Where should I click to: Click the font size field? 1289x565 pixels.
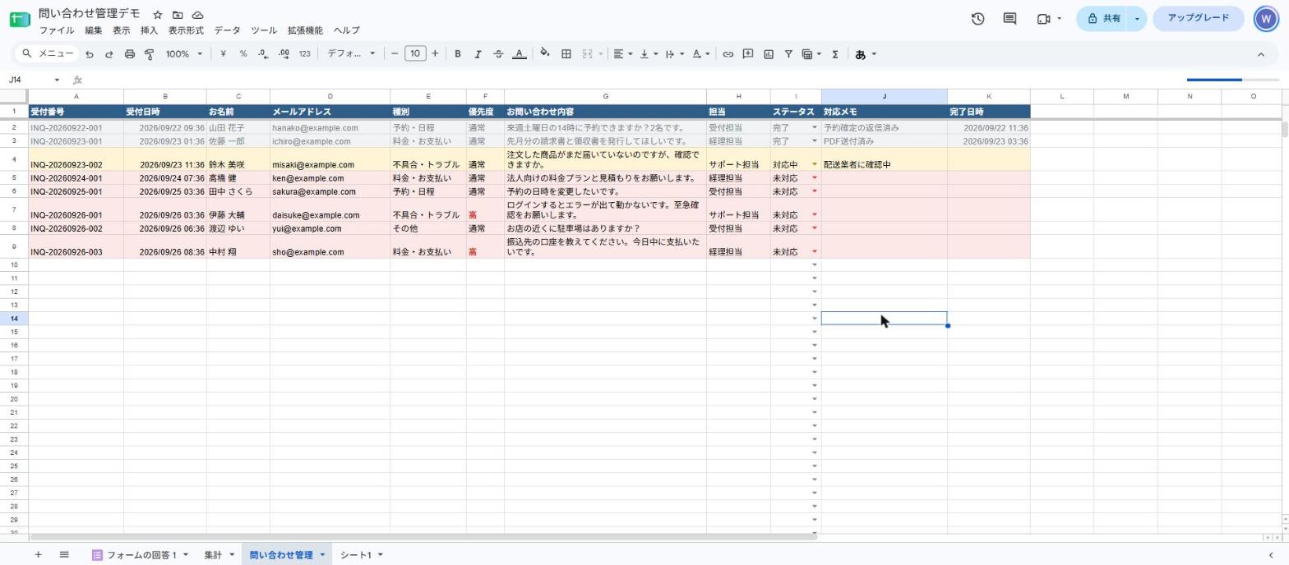pyautogui.click(x=415, y=54)
